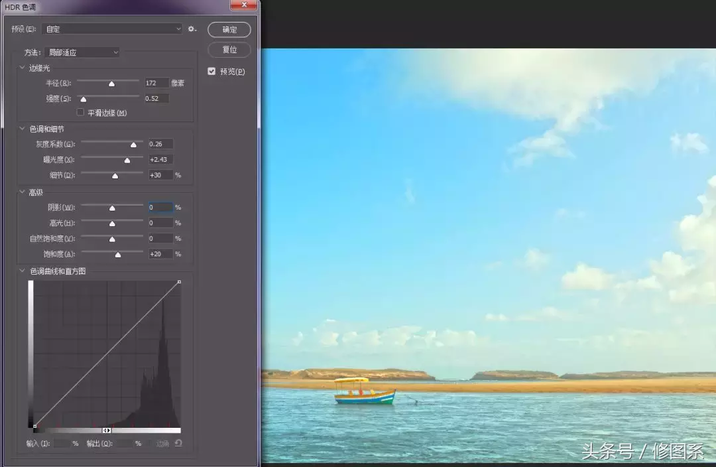
Task: Click the 强度 slider handle
Action: [x=83, y=99]
